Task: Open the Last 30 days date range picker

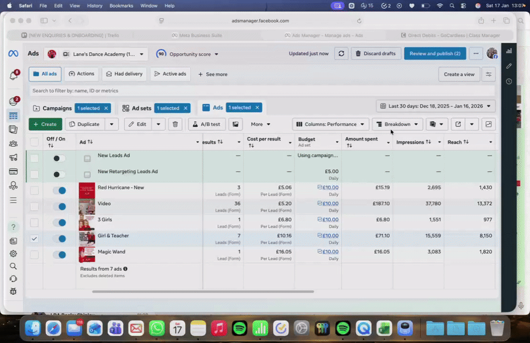Action: click(x=435, y=106)
